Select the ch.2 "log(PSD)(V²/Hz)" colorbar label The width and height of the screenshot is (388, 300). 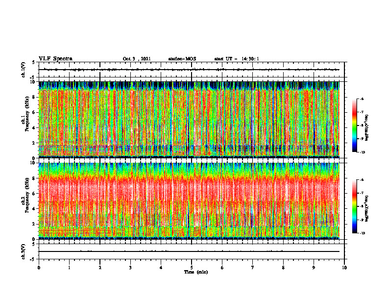point(367,208)
